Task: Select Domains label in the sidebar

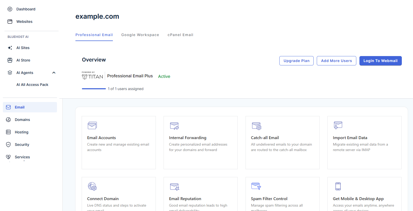Action: click(22, 120)
